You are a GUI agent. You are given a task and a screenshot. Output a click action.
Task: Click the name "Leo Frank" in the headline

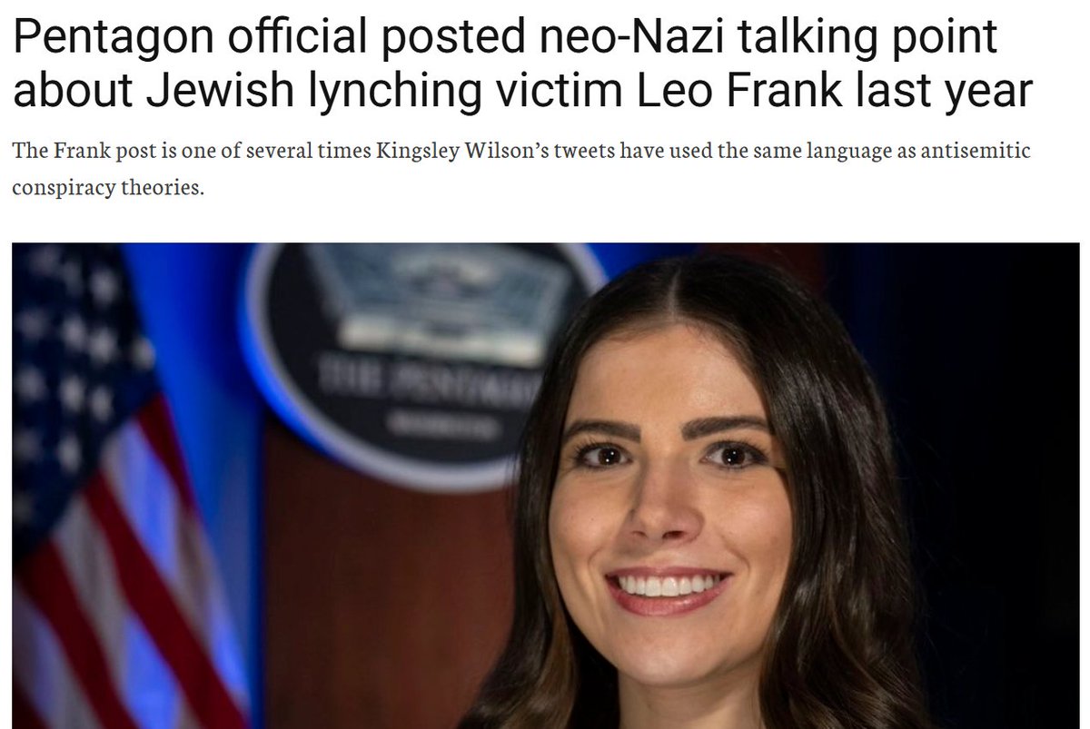(774, 90)
